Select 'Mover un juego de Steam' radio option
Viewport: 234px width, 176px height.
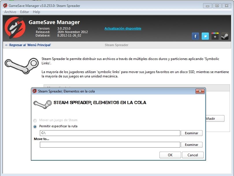(35, 120)
